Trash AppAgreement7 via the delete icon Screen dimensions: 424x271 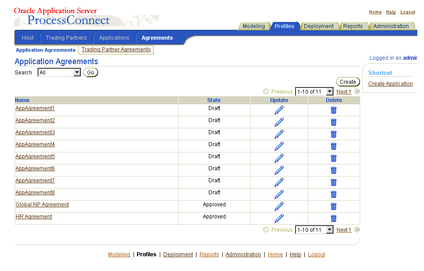334,182
